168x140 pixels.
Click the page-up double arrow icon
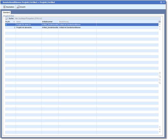(x=160, y=27)
